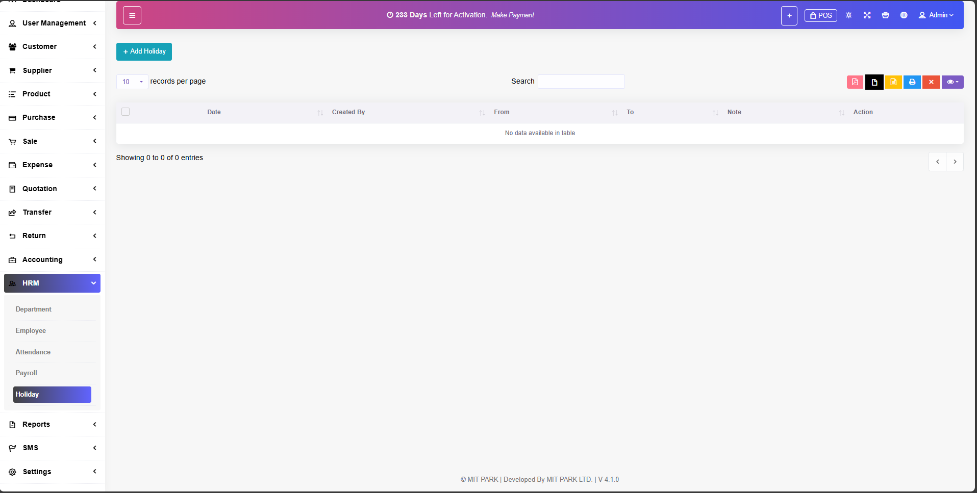977x493 pixels.
Task: Open Payroll in the HRM submenu
Action: (27, 373)
